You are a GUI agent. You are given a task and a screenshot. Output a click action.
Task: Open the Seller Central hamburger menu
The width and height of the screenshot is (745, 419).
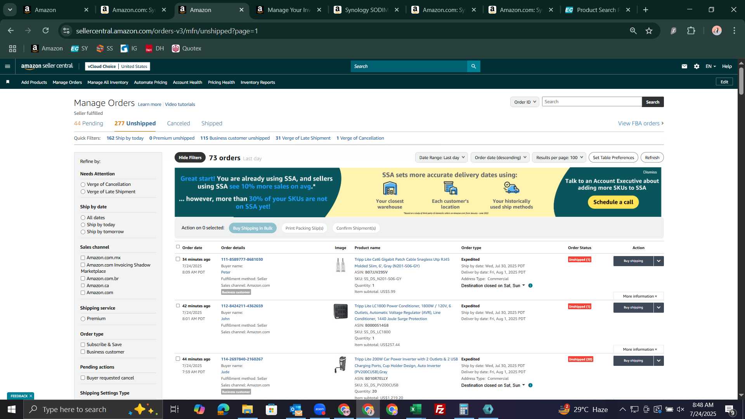click(7, 66)
